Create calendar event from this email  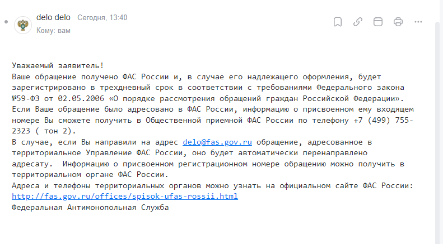[x=378, y=22]
